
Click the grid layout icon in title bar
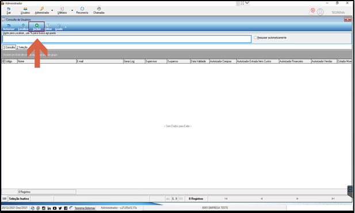tap(238, 3)
